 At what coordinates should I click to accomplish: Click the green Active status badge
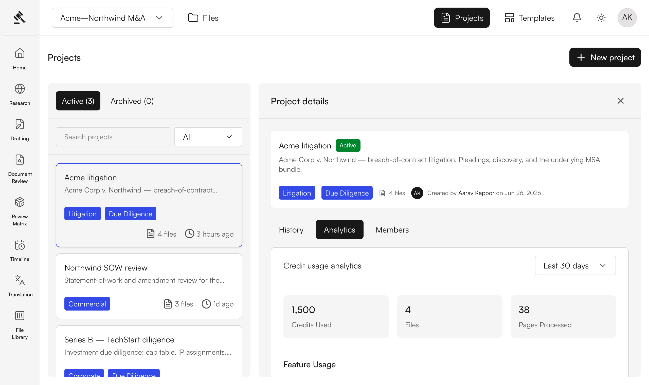(348, 145)
